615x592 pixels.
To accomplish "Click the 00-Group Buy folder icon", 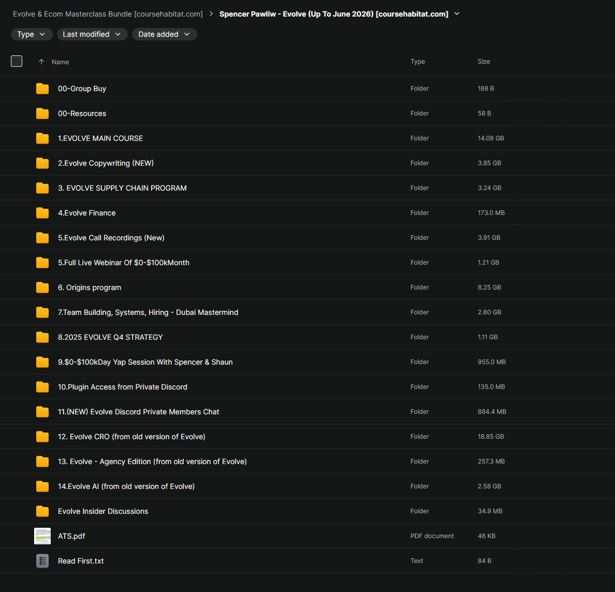I will click(42, 89).
